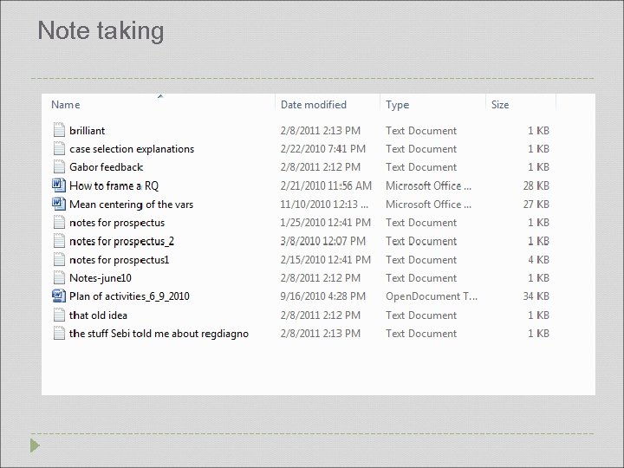Select the file name notes for prospectus_2
Screen dimensions: 624x468
[122, 241]
